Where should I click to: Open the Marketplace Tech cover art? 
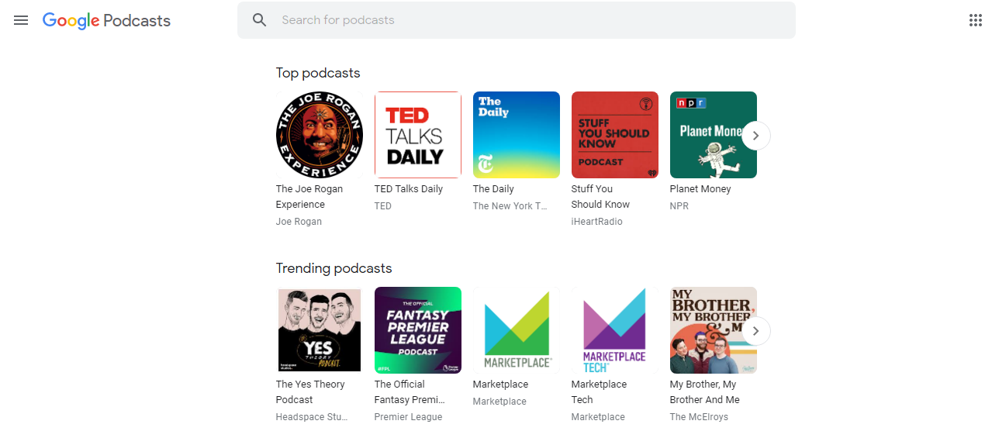(615, 330)
